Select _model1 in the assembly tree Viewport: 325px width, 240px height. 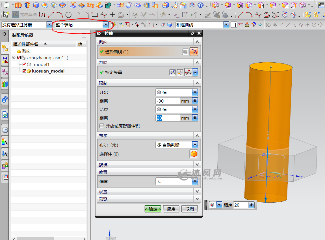click(x=41, y=64)
